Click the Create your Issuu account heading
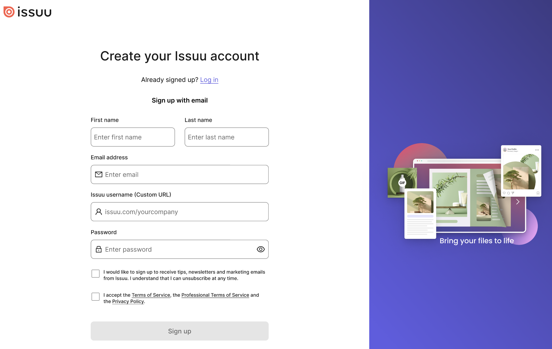 [180, 56]
